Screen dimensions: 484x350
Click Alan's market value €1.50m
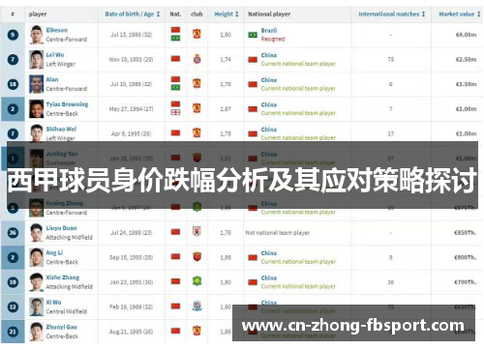coord(466,84)
